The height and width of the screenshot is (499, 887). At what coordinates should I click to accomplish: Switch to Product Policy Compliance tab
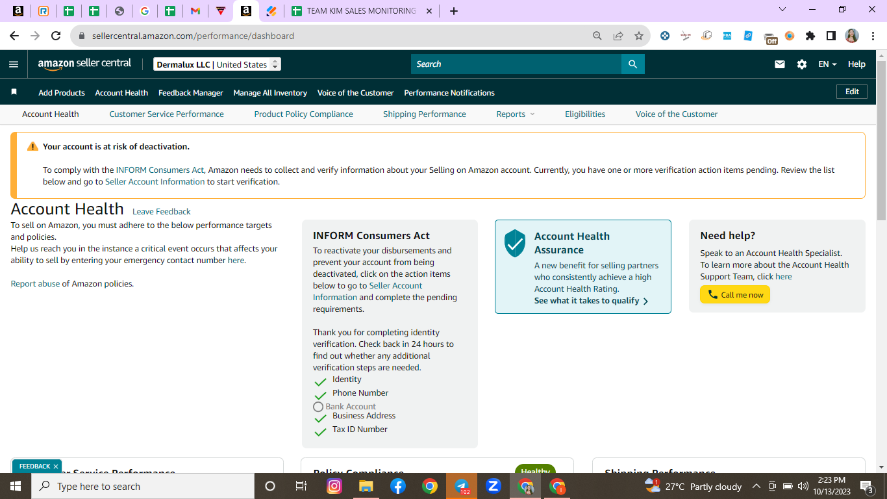point(303,114)
